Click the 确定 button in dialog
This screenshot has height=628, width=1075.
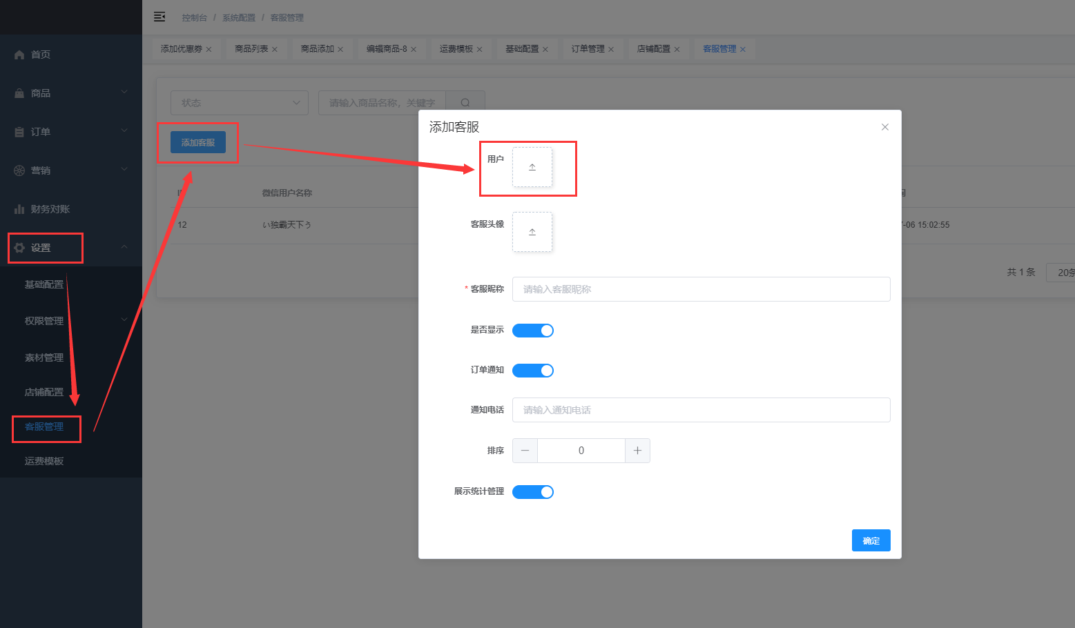tap(871, 540)
